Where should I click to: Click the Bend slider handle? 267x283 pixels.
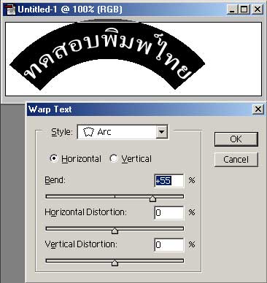152,198
